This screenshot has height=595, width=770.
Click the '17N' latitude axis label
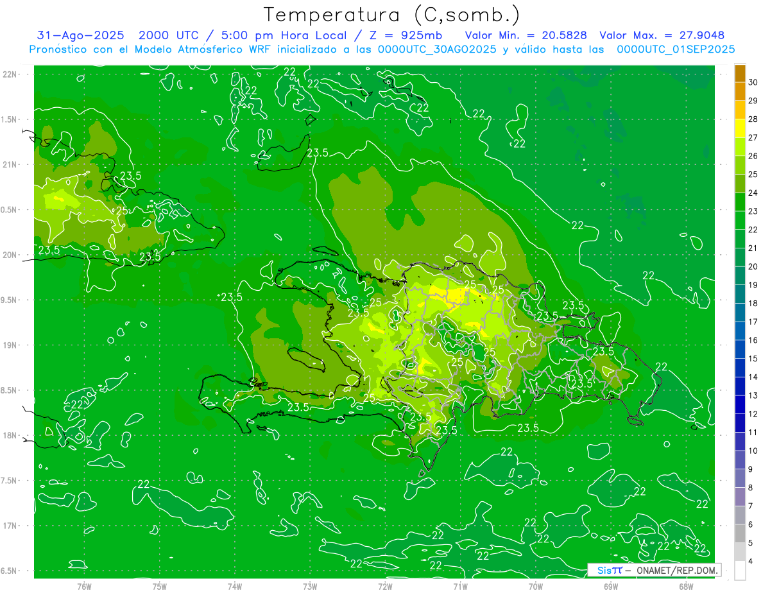[10, 526]
